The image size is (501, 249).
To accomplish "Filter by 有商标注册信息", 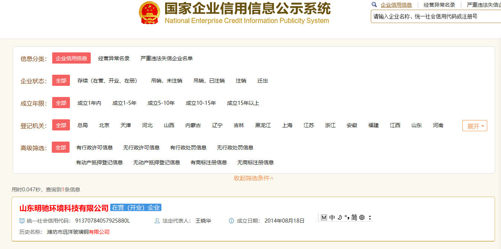I will click(x=209, y=162).
